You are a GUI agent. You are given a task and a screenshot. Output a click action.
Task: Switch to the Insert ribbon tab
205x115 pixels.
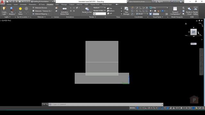point(16,4)
